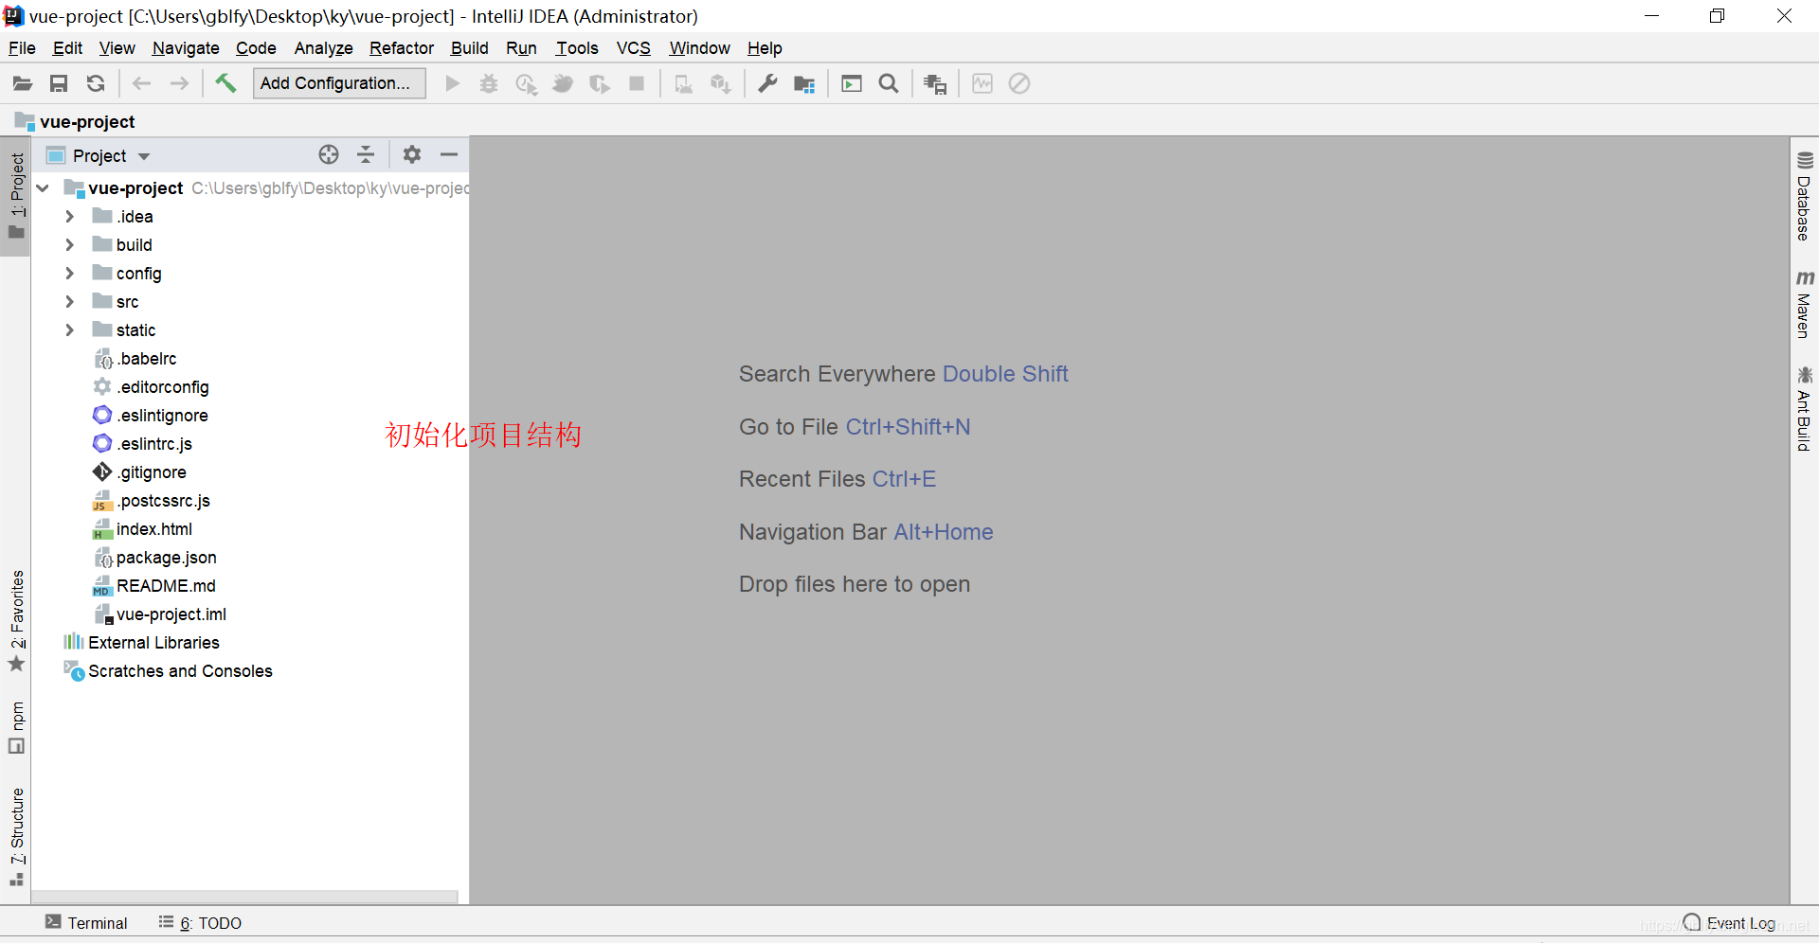Open the Structure side tab
This screenshot has width=1819, height=943.
click(16, 837)
